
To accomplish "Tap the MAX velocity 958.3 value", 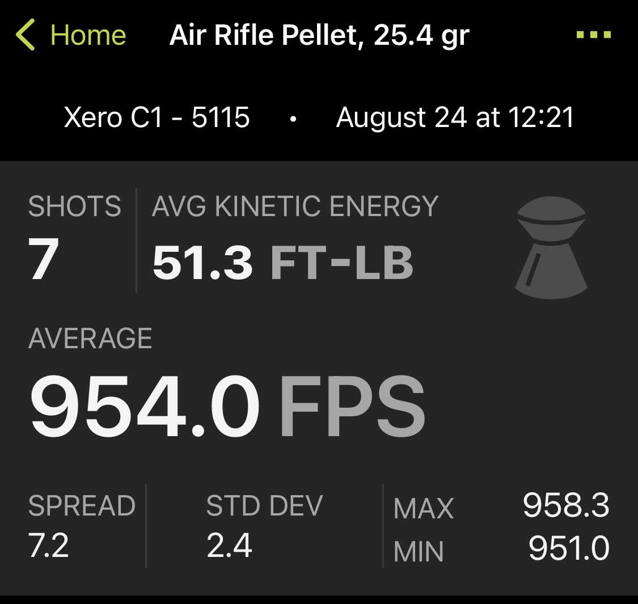I will tap(566, 505).
